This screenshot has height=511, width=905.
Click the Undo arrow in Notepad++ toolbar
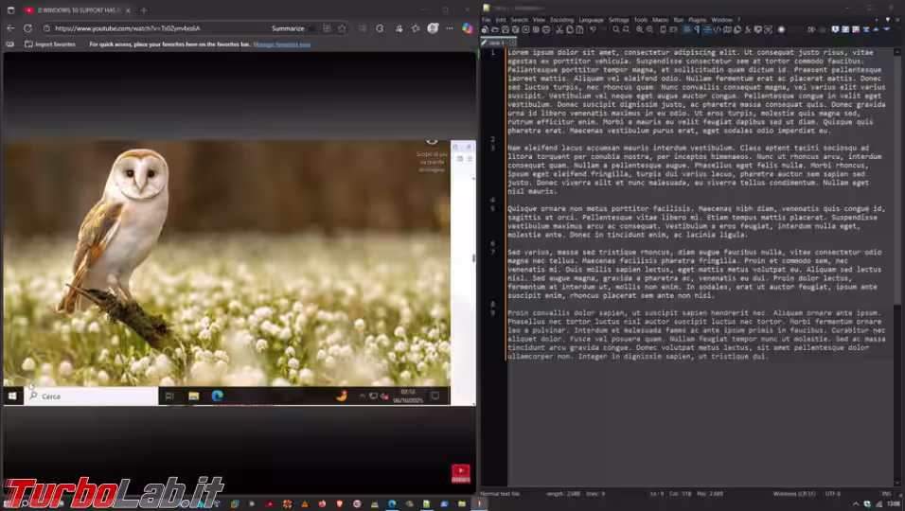coord(594,30)
